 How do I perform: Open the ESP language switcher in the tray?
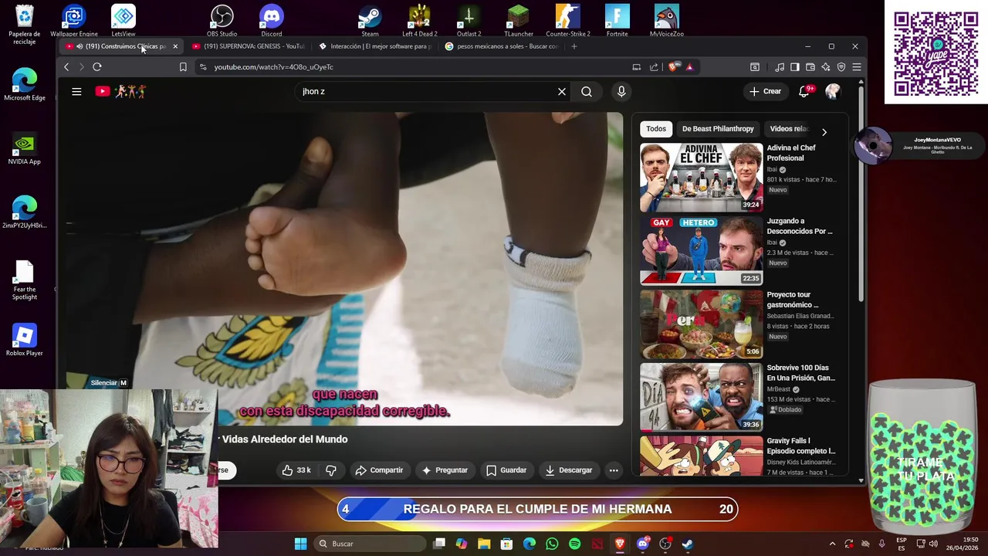(x=902, y=544)
